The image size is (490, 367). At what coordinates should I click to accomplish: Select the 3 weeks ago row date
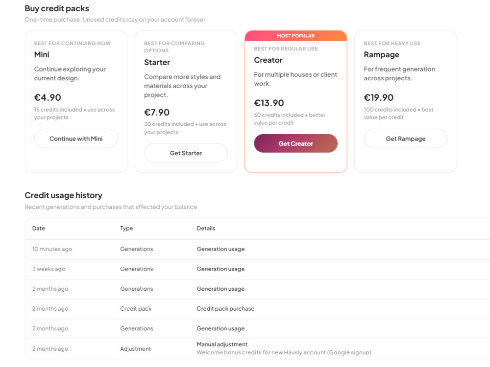pyautogui.click(x=49, y=269)
